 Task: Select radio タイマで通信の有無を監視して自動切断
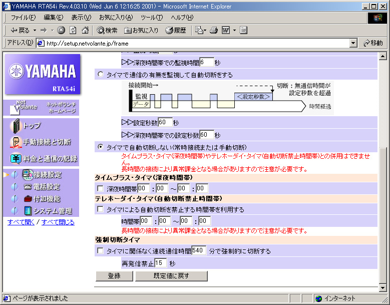[x=101, y=75]
